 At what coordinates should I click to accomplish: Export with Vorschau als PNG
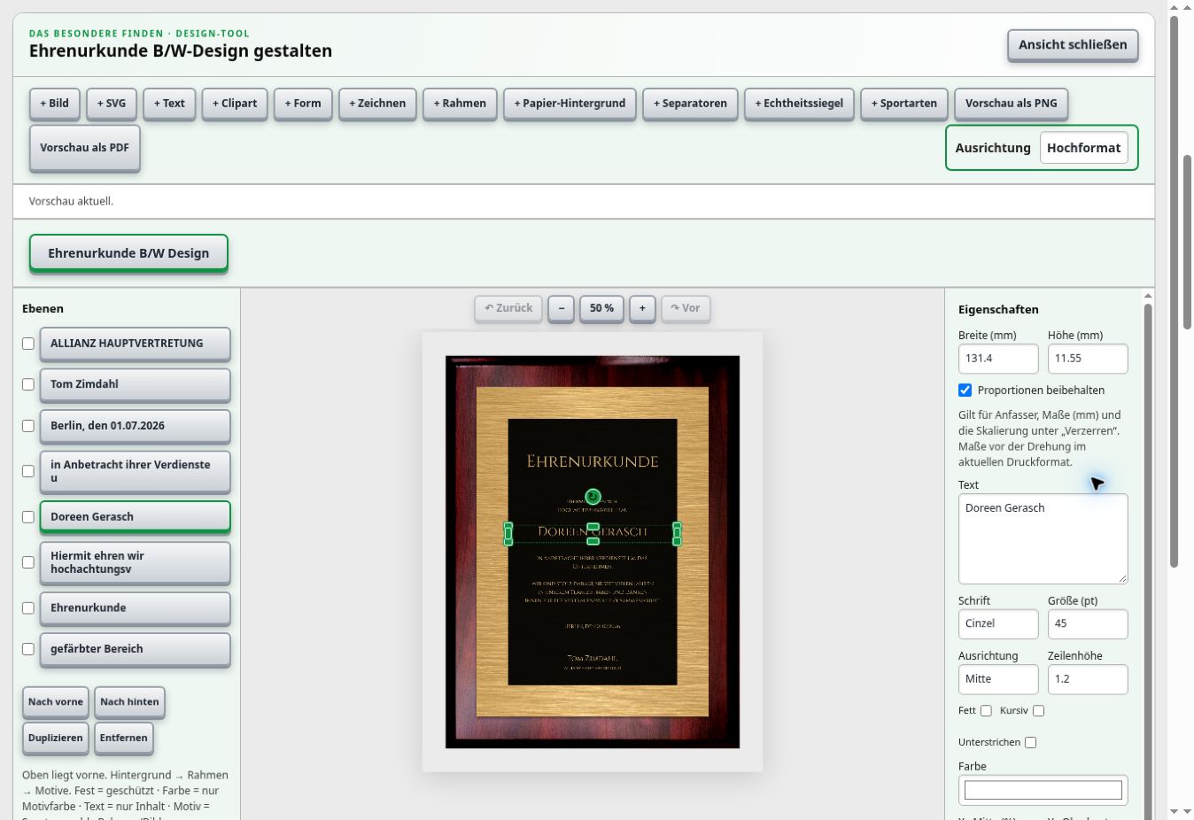(x=1012, y=104)
